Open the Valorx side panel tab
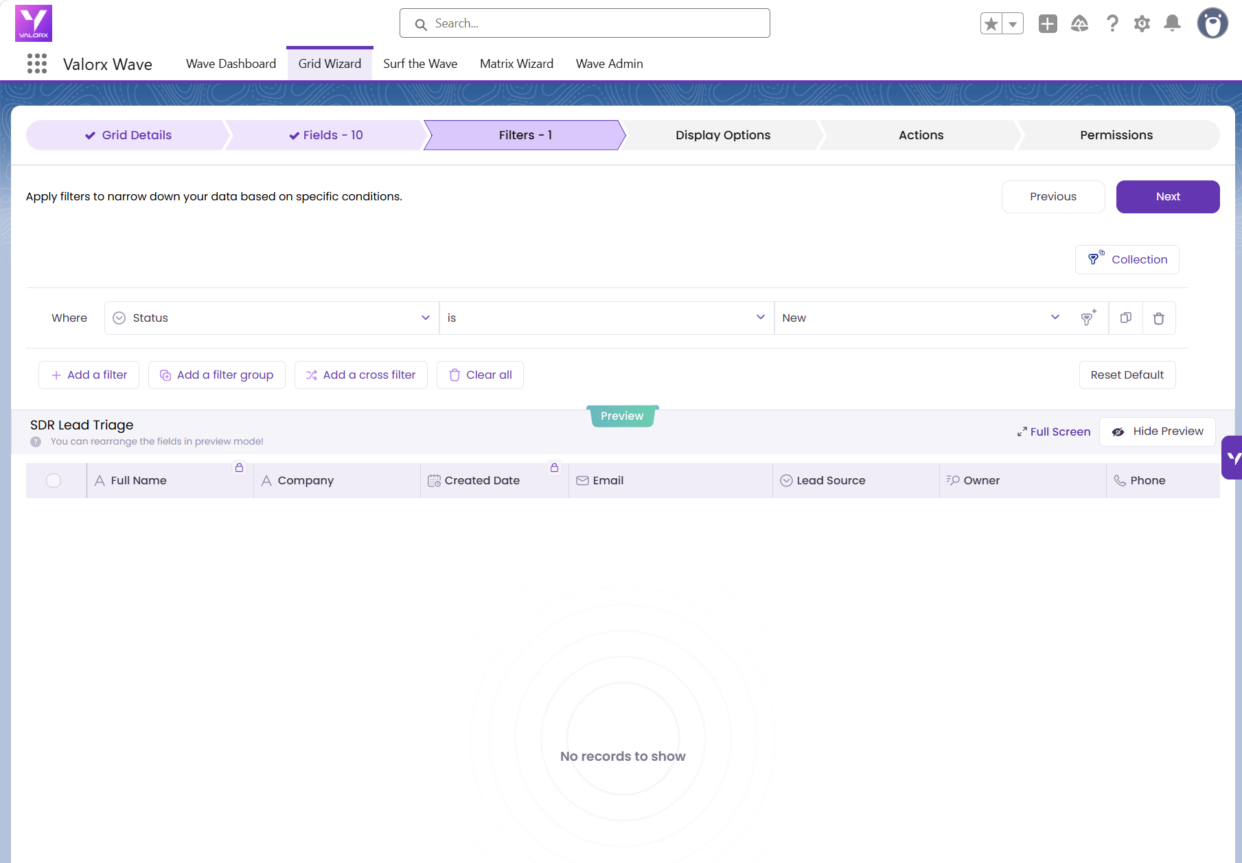The image size is (1242, 863). point(1232,458)
